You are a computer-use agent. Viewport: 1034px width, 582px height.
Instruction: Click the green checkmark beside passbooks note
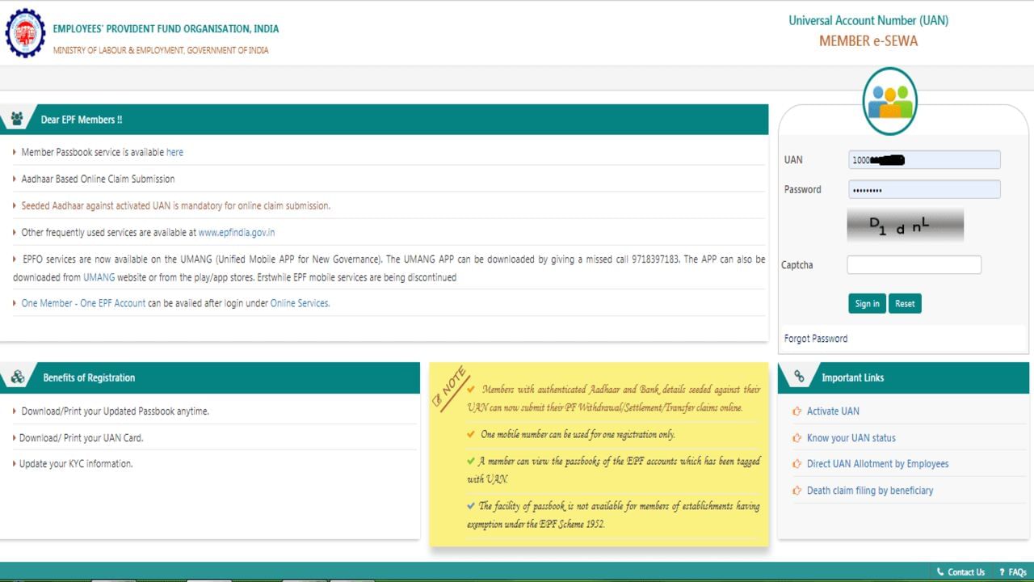471,461
